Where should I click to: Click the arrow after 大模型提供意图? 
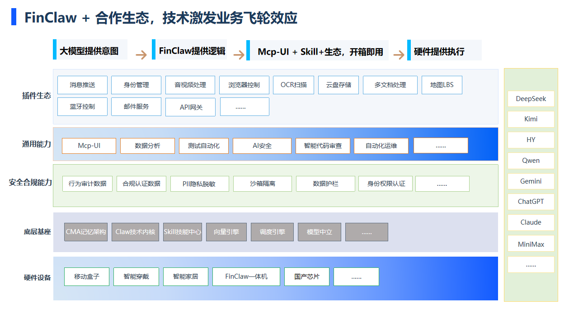click(141, 55)
